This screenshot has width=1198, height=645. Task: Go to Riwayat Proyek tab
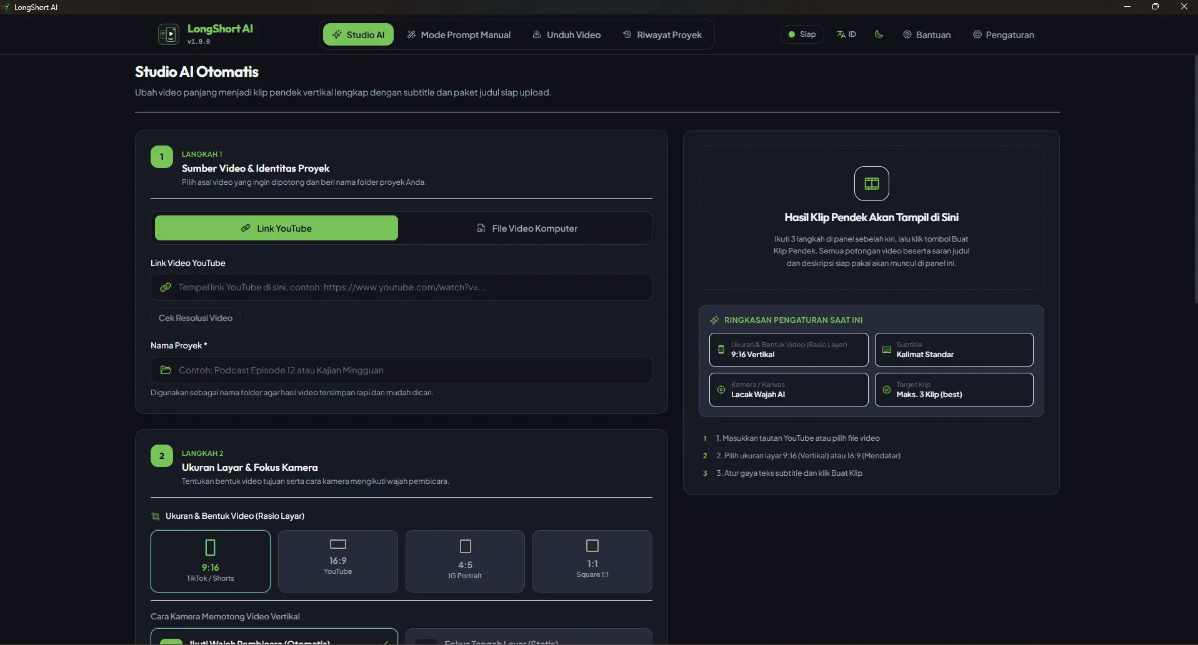click(662, 34)
